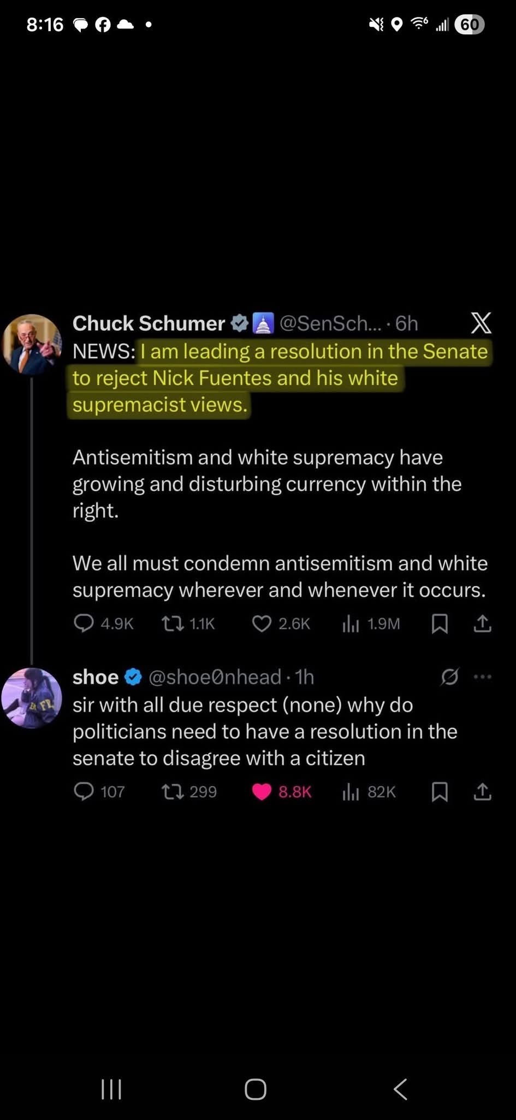Image resolution: width=516 pixels, height=1120 pixels.
Task: Bookmark Chuck Schumer's post
Action: point(440,623)
